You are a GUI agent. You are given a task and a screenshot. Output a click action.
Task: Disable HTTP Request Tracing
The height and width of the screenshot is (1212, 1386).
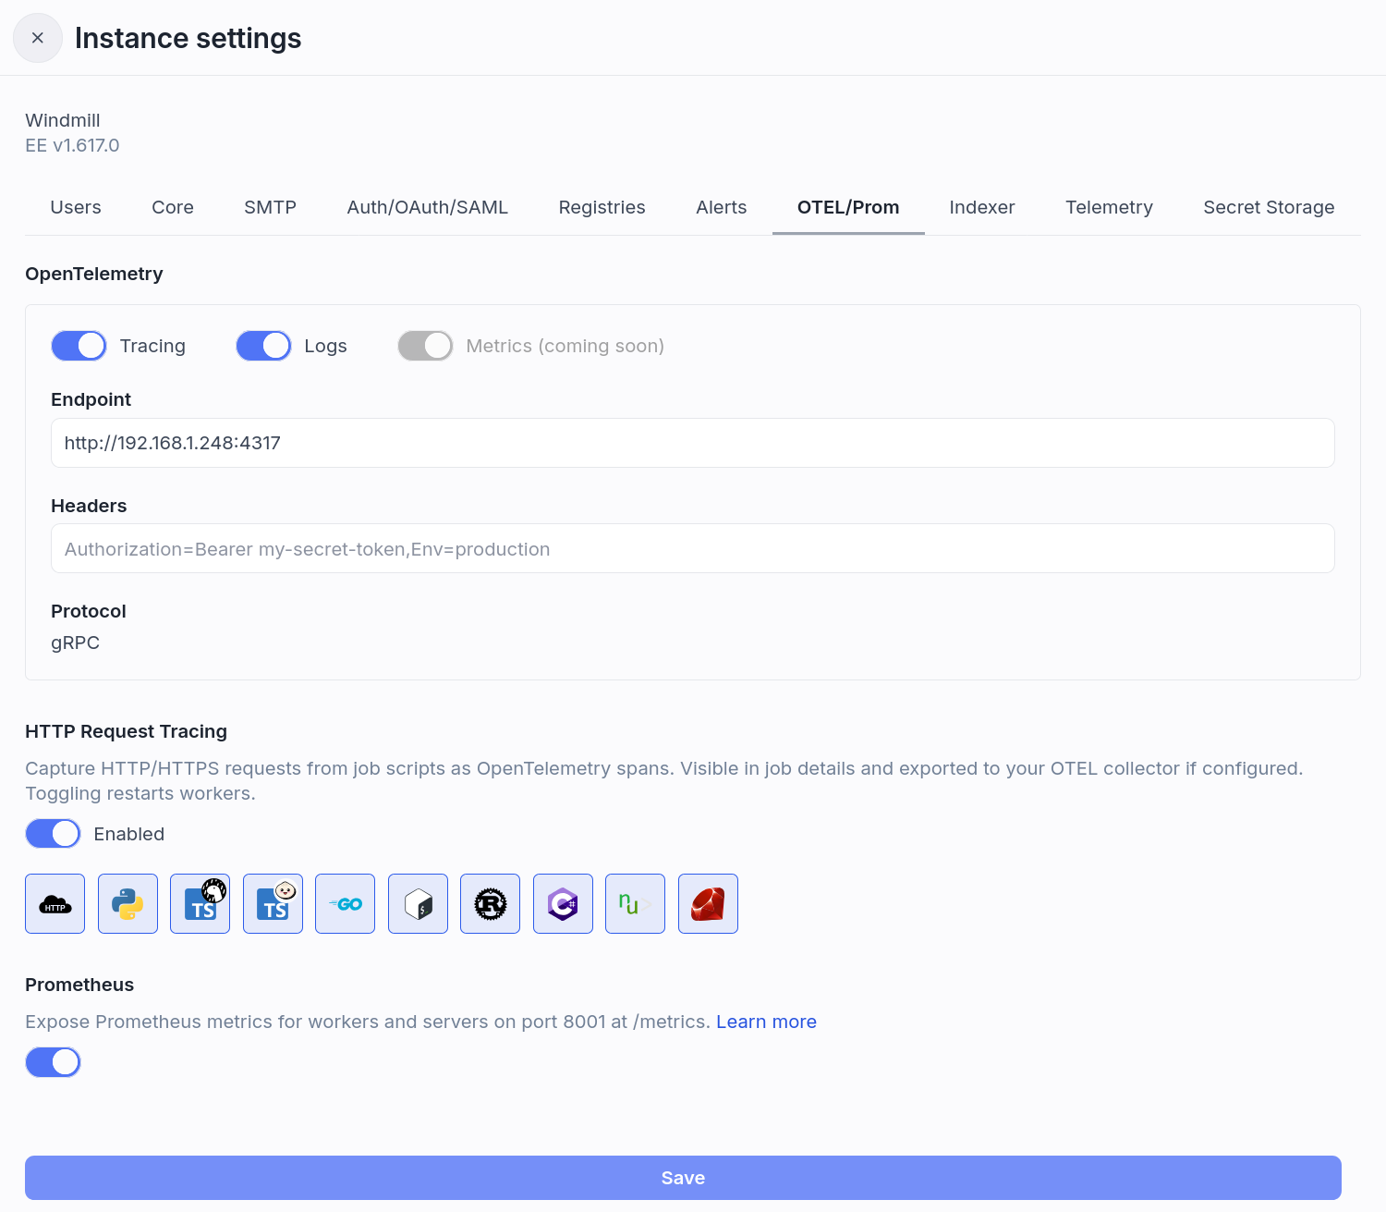point(53,833)
